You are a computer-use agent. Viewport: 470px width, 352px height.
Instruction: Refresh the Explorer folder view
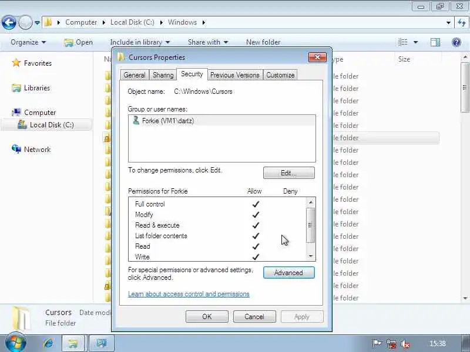click(462, 23)
